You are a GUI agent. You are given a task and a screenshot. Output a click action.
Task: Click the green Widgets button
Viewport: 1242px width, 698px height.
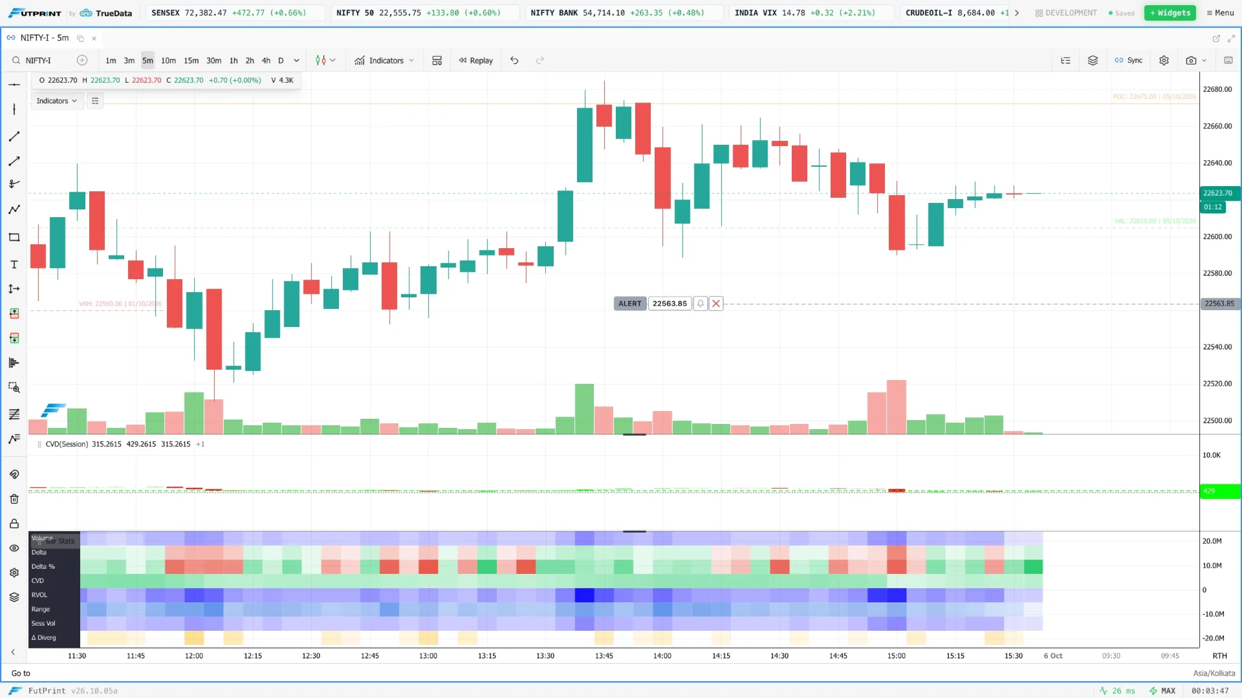tap(1170, 13)
